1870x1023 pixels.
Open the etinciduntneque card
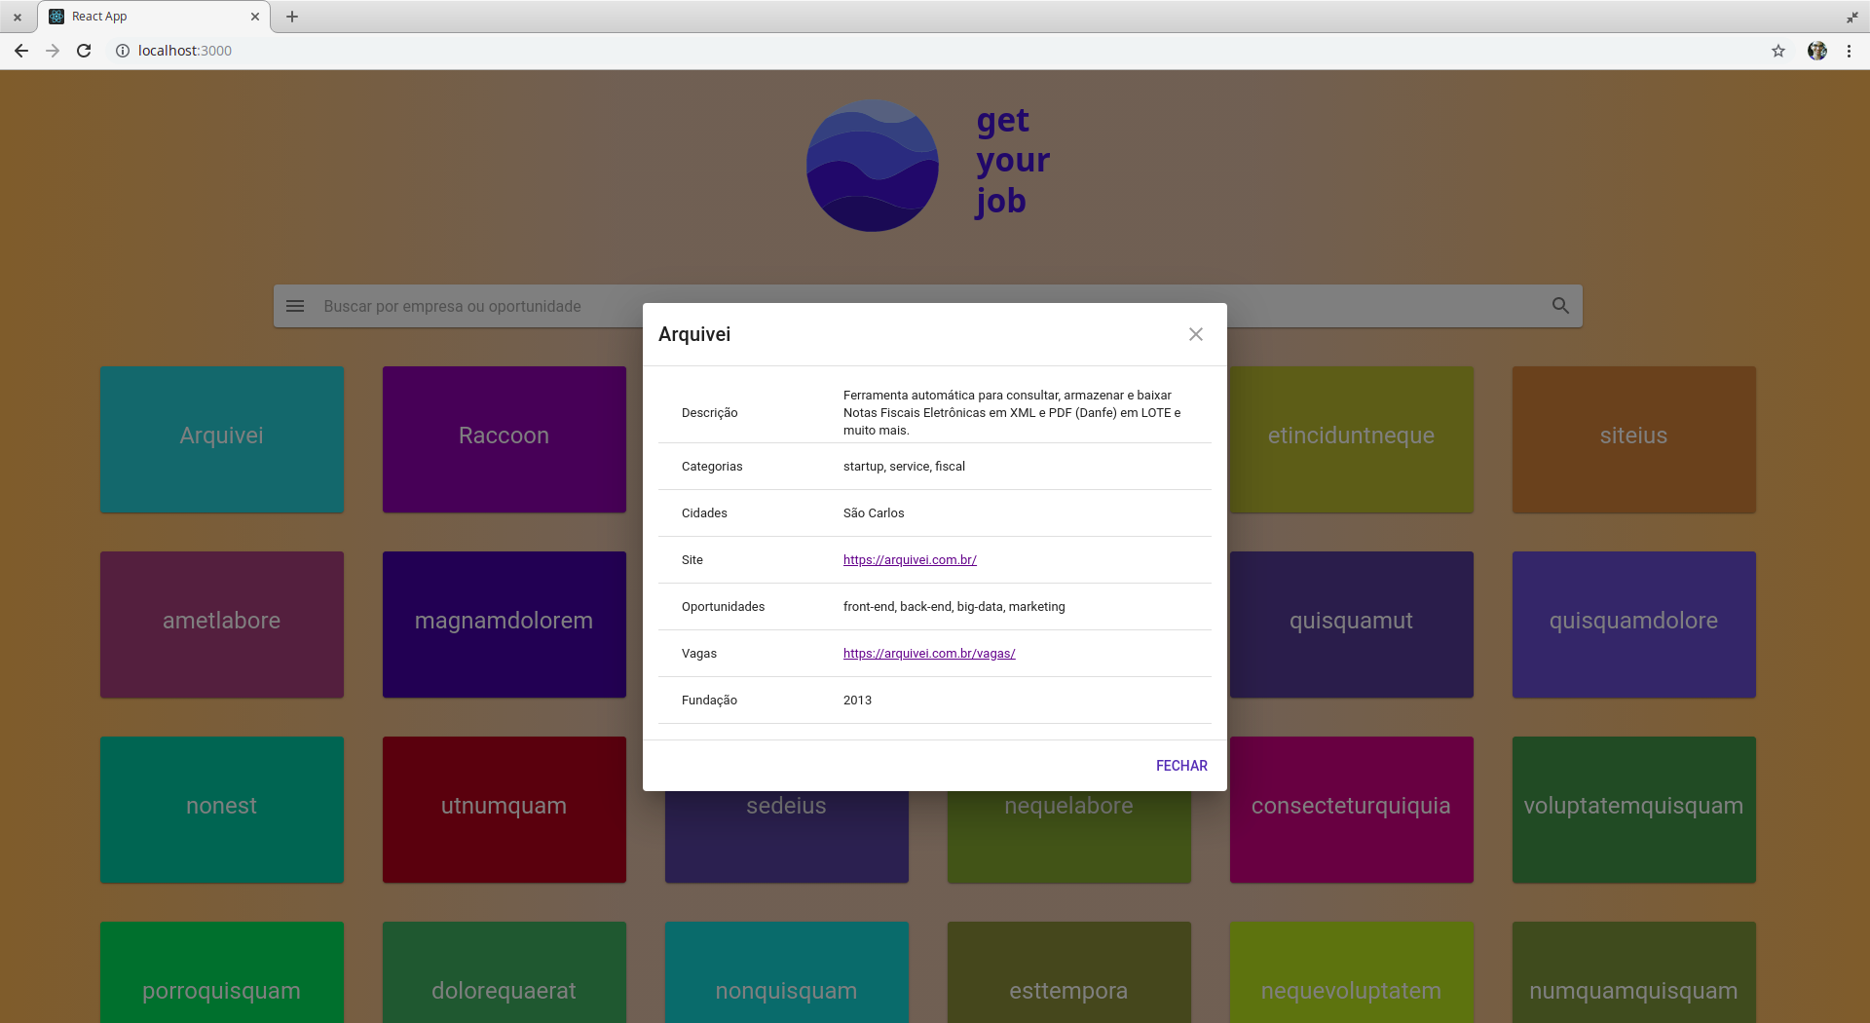tap(1352, 439)
